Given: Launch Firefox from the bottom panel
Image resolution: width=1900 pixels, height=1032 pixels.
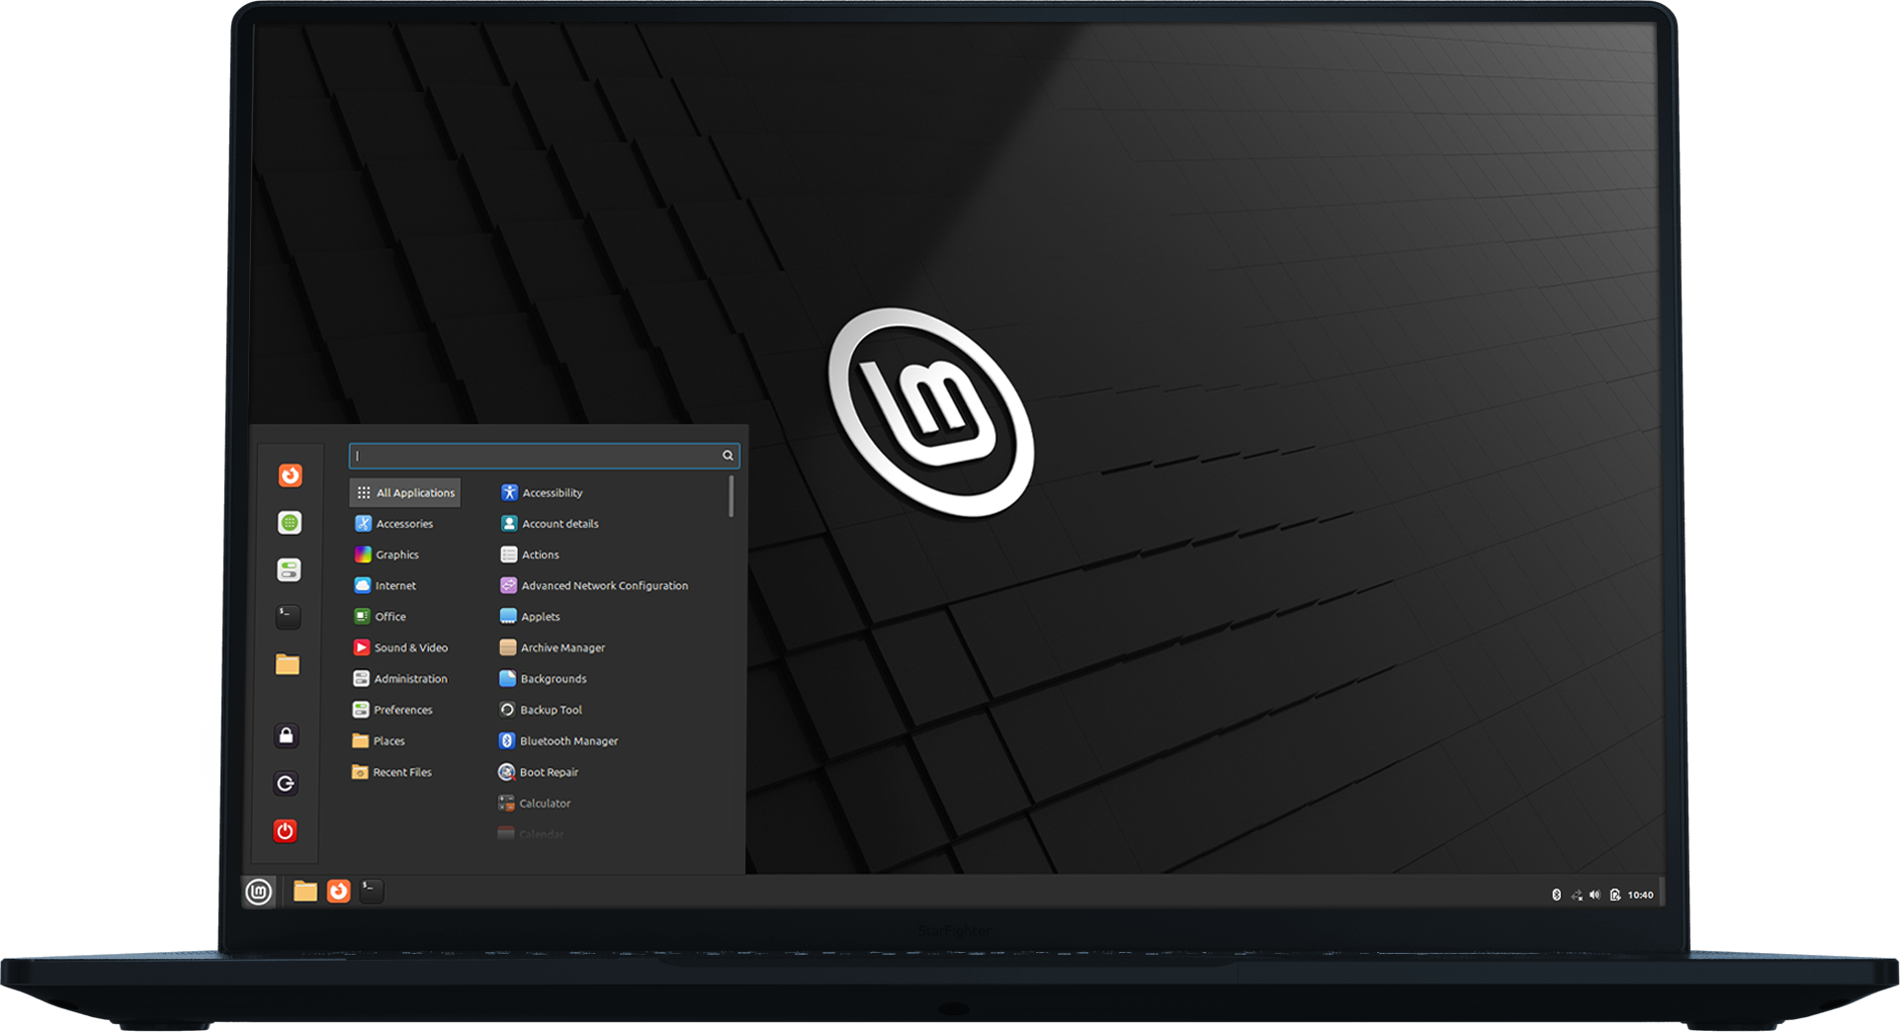Looking at the screenshot, I should pos(338,892).
